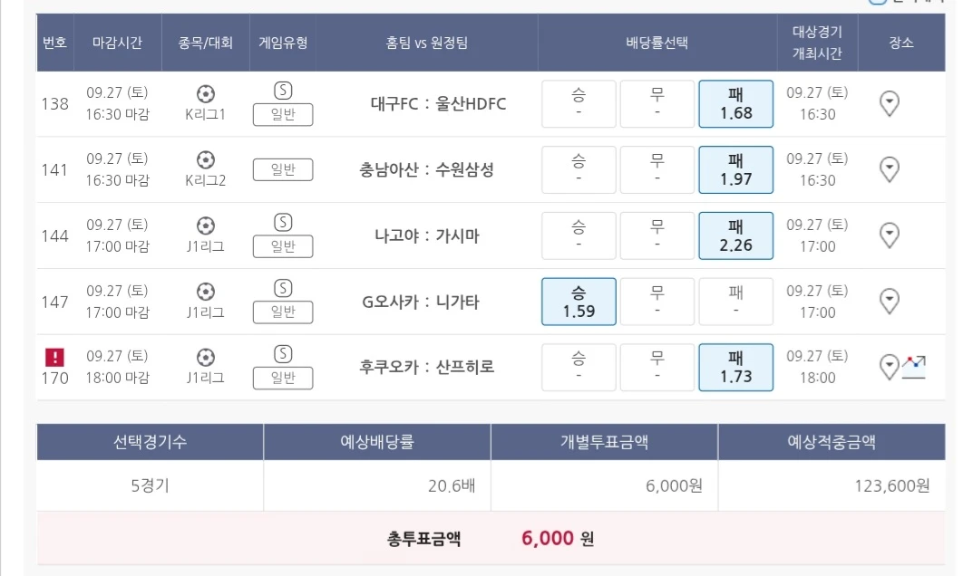
Task: Click the 마감시간 column header
Action: 117,43
